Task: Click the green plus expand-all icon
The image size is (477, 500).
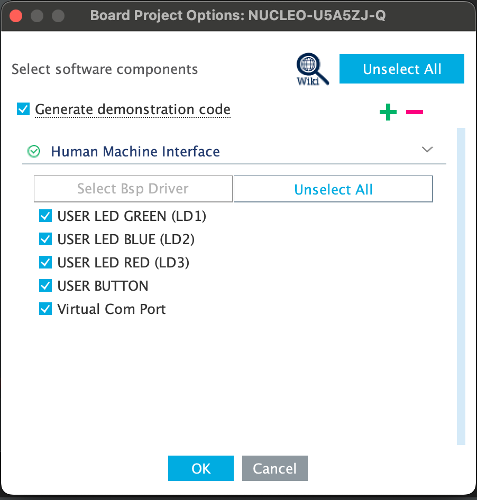Action: 388,112
